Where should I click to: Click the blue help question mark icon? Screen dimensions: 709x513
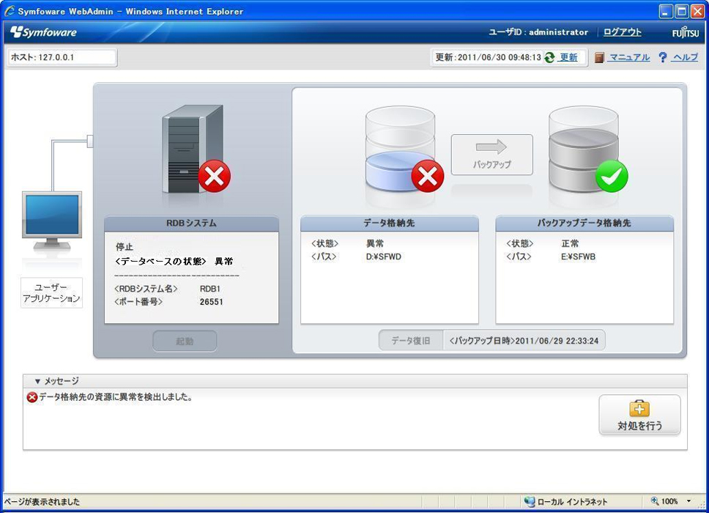pos(662,57)
